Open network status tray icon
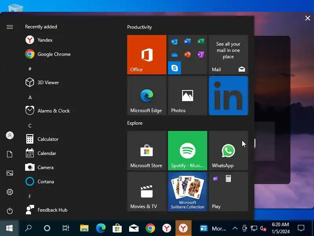The height and width of the screenshot is (236, 314). tap(254, 228)
